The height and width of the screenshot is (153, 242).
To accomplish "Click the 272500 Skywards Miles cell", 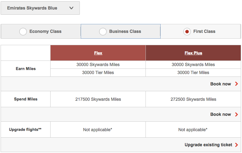I will [193, 99].
